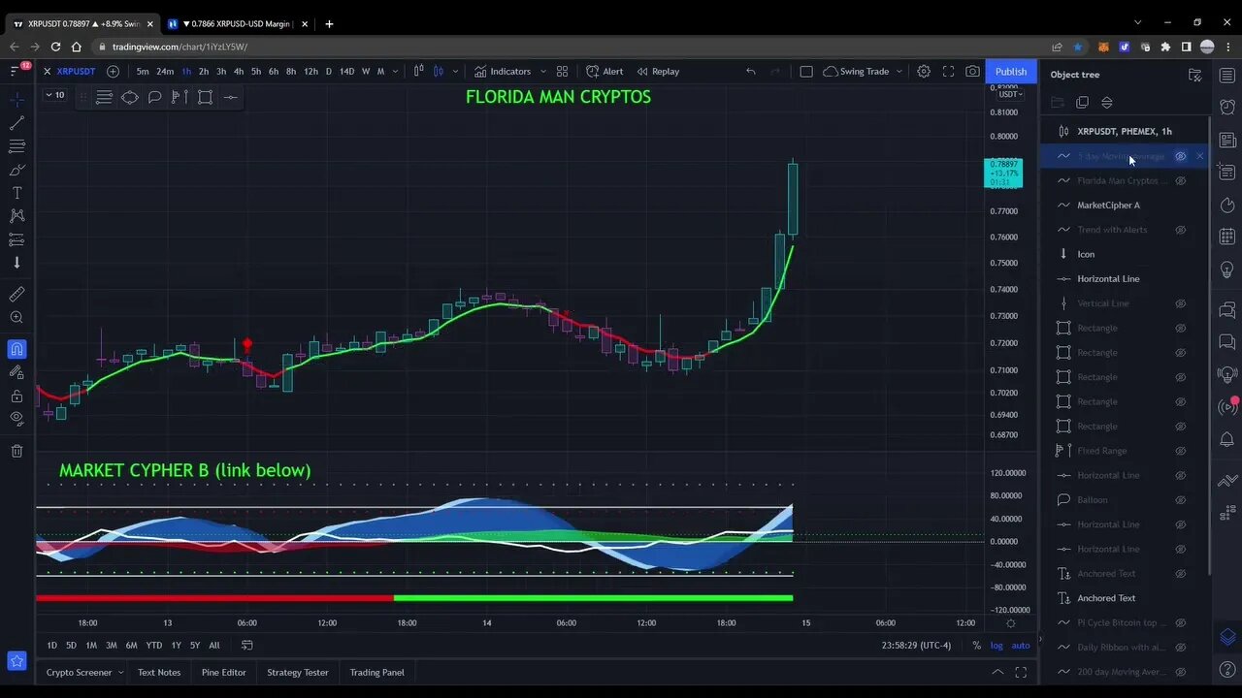Start bar Replay mode
Image resolution: width=1242 pixels, height=698 pixels.
coord(657,71)
